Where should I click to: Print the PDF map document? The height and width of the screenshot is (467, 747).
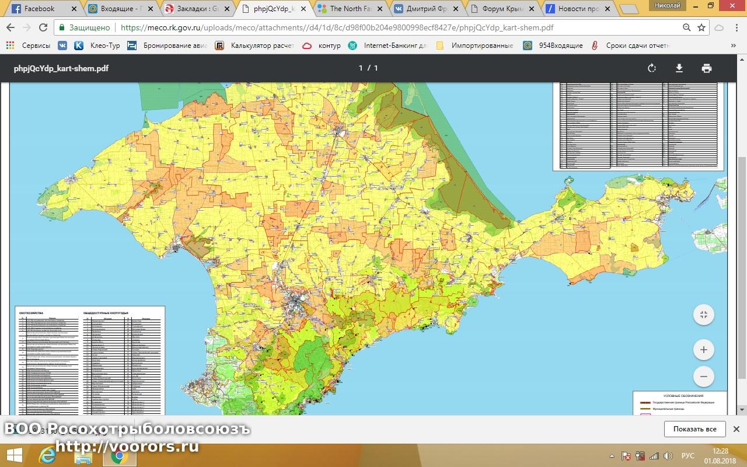click(707, 68)
